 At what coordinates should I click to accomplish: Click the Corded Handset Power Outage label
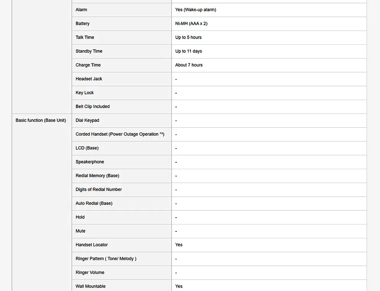(120, 134)
